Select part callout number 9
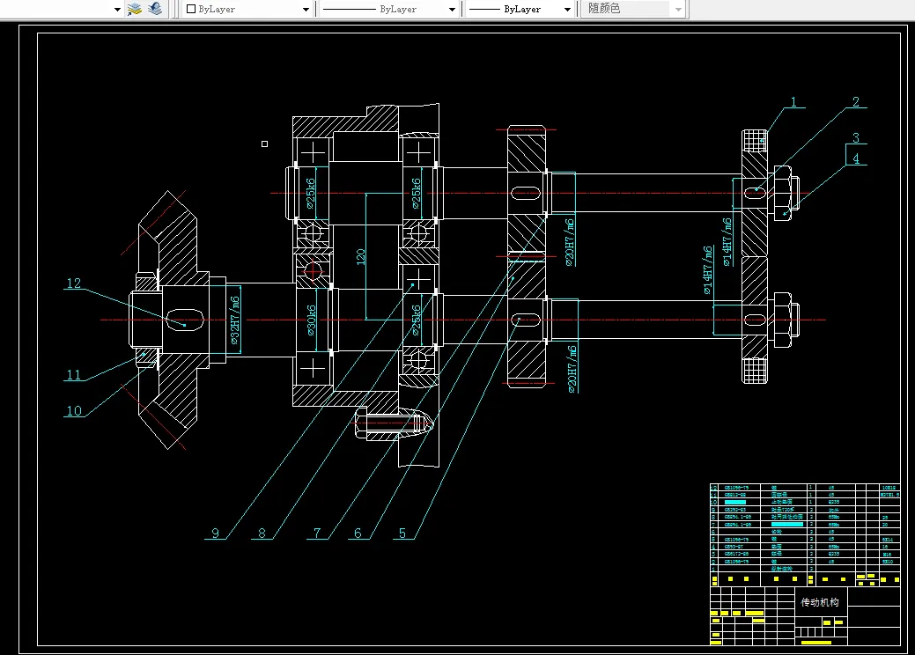The width and height of the screenshot is (915, 655). pyautogui.click(x=214, y=533)
